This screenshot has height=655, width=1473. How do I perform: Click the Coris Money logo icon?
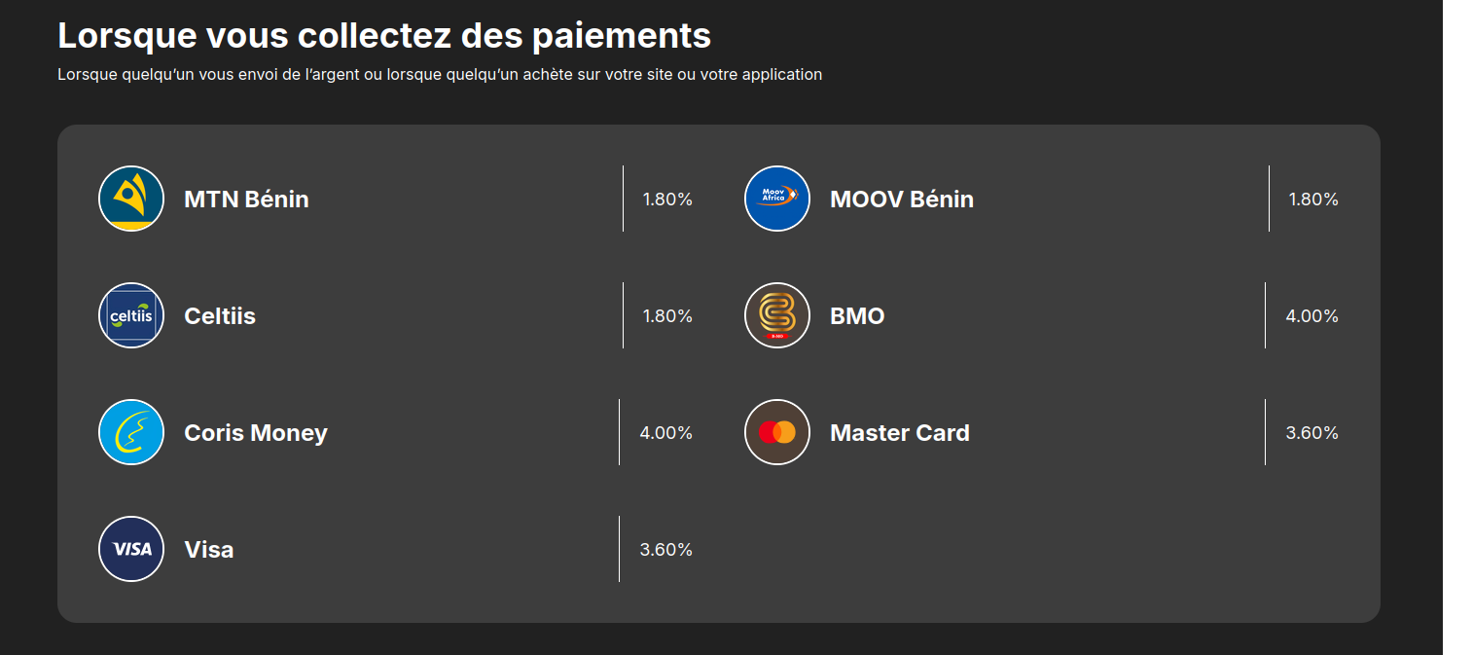point(131,432)
